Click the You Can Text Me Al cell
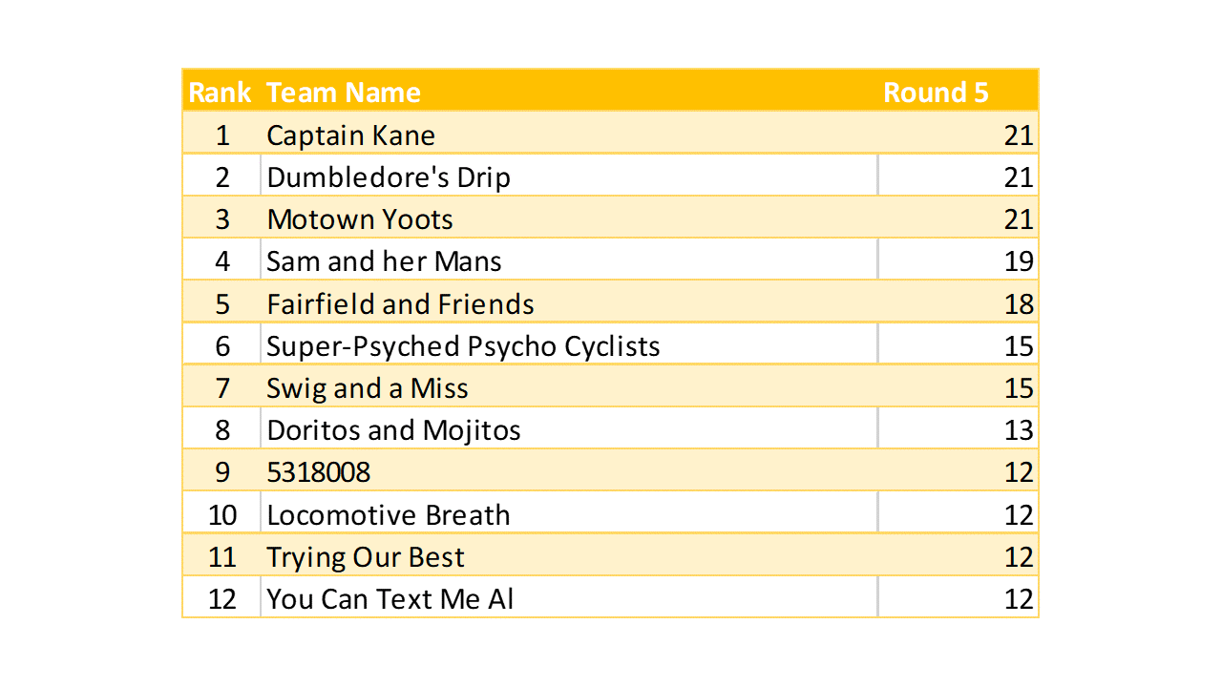The height and width of the screenshot is (687, 1222). [390, 599]
